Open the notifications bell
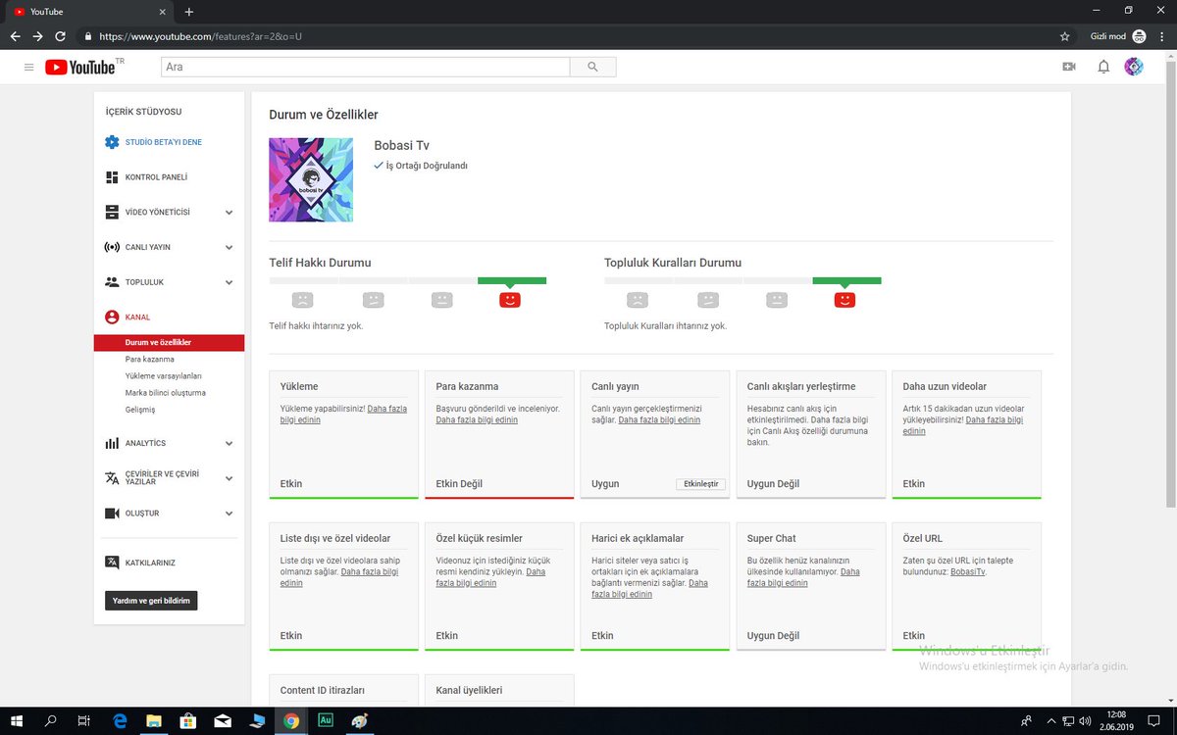The height and width of the screenshot is (735, 1177). click(x=1103, y=67)
